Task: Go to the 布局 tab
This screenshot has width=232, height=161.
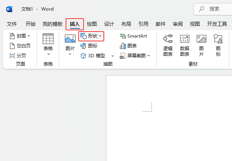Action: click(x=126, y=24)
